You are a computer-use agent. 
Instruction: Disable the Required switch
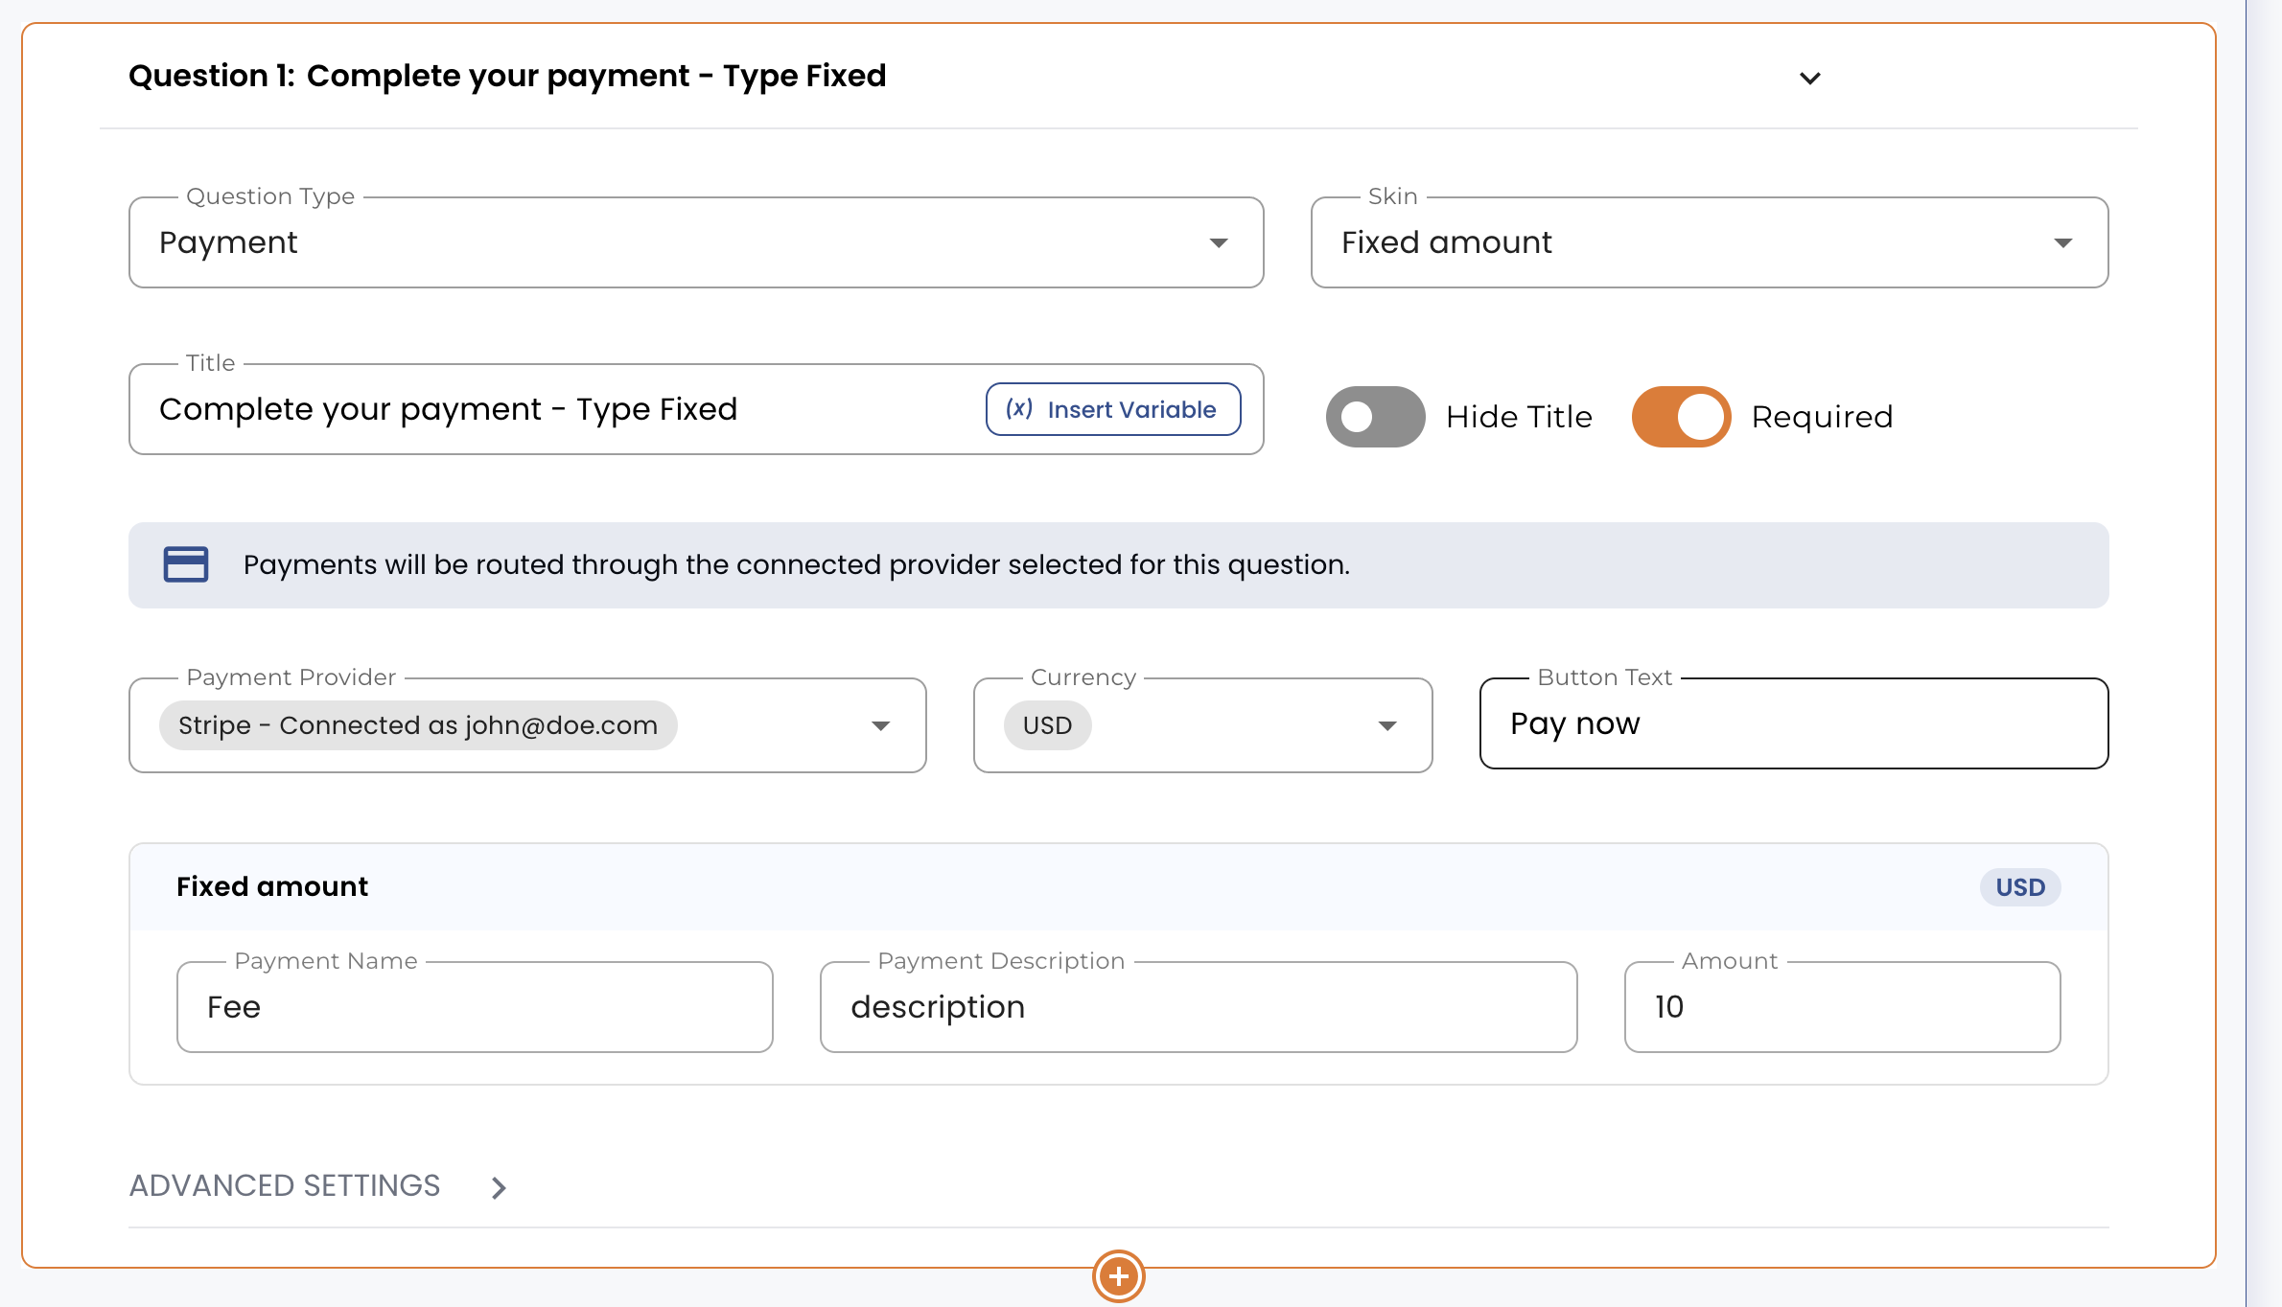[x=1682, y=417]
